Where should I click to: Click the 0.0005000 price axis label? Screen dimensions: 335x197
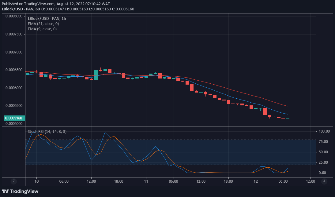(14, 124)
